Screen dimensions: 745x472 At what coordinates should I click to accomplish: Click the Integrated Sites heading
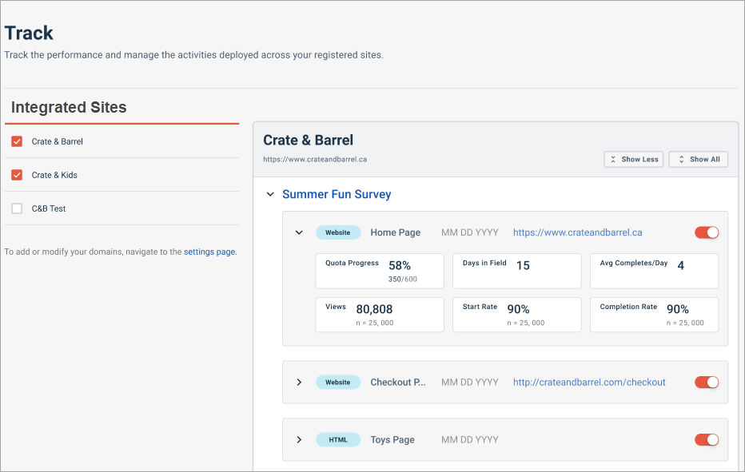click(x=69, y=107)
